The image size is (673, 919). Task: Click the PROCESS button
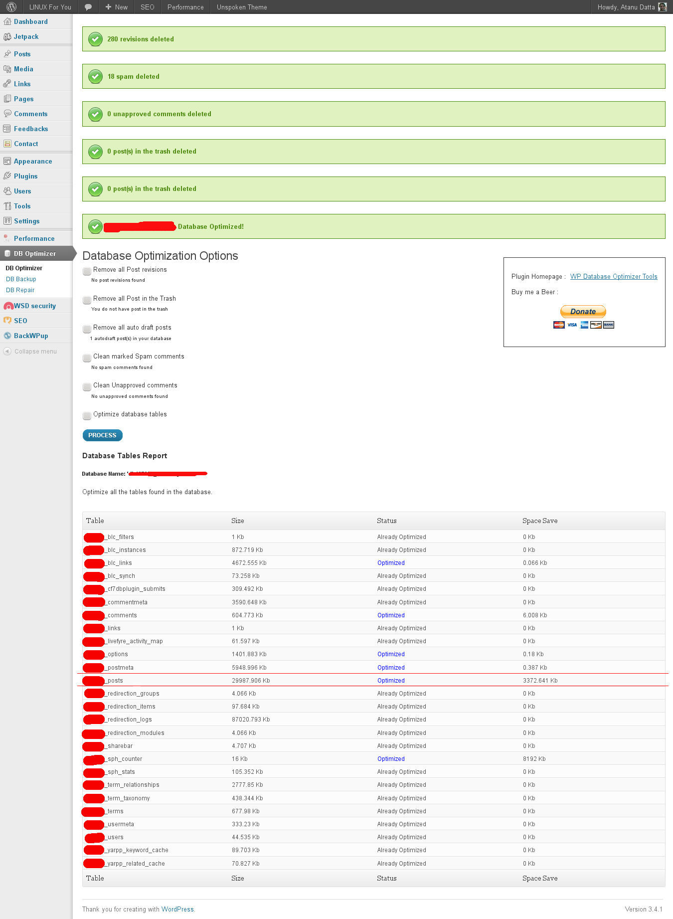(102, 435)
